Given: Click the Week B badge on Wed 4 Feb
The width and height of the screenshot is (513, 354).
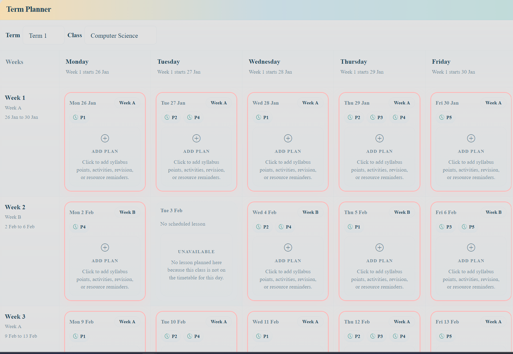Looking at the screenshot, I should (310, 212).
